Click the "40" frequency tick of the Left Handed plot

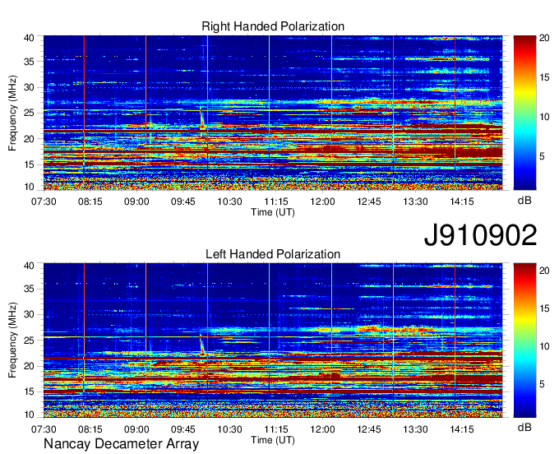[x=29, y=266]
